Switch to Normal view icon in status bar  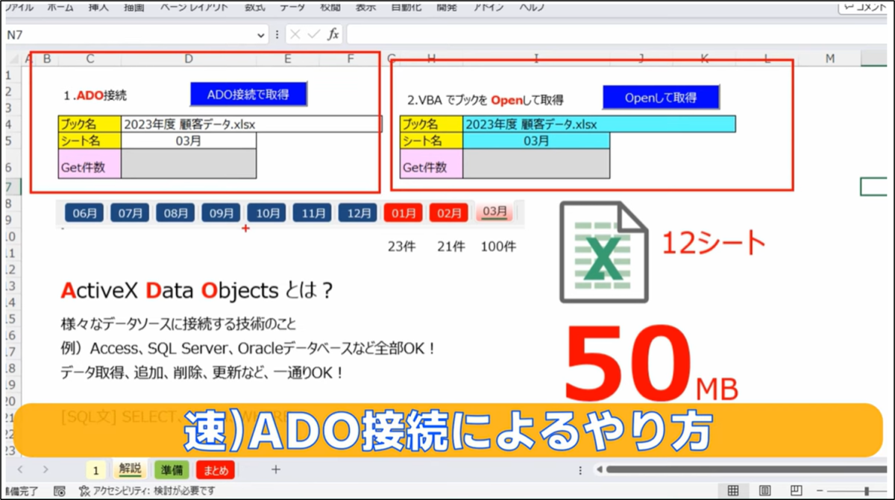(733, 491)
